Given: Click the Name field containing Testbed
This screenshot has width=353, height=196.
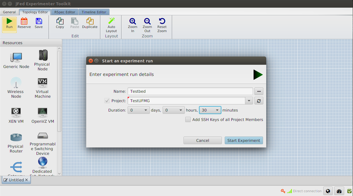Looking at the screenshot, I should [x=190, y=91].
